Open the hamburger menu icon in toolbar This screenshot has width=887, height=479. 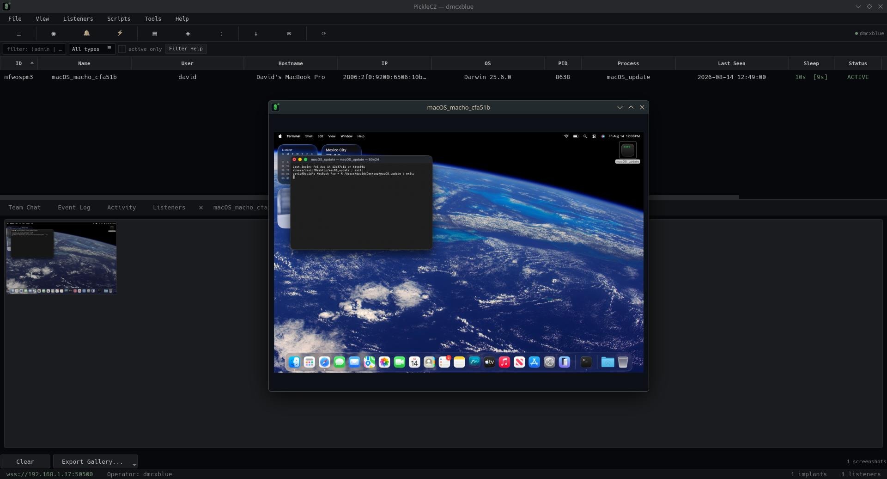19,34
